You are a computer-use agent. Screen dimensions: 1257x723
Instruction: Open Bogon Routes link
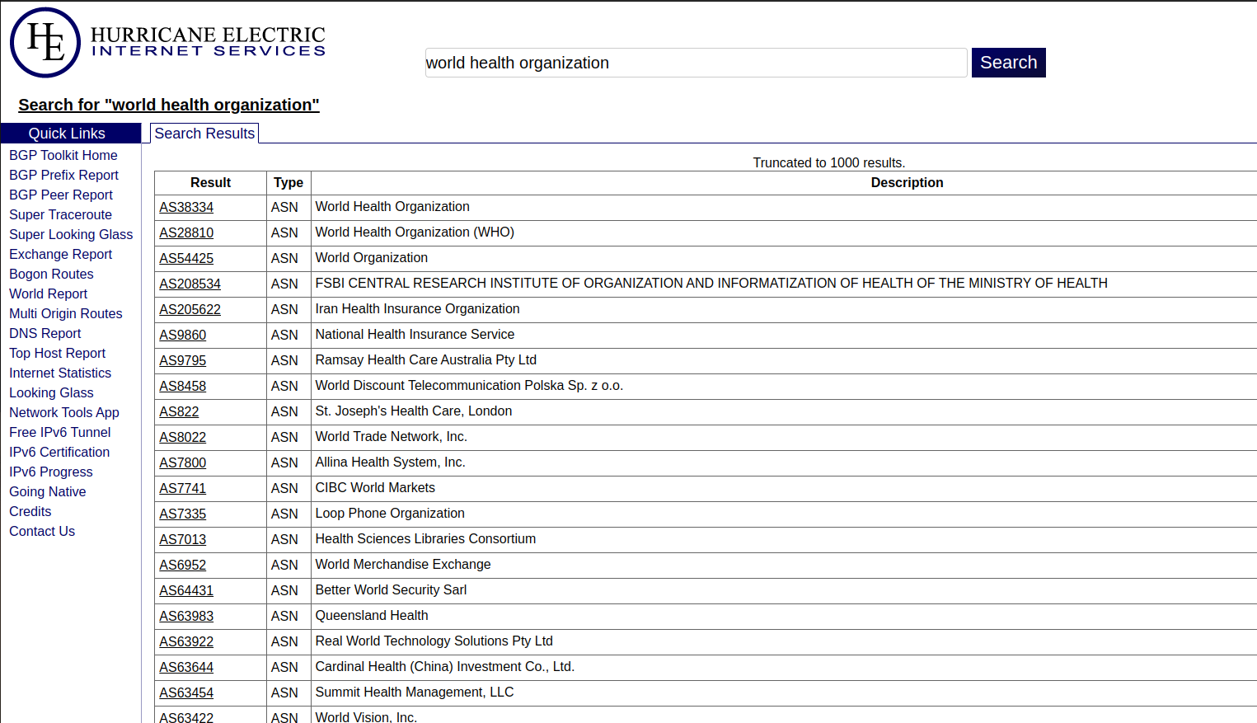tap(51, 274)
